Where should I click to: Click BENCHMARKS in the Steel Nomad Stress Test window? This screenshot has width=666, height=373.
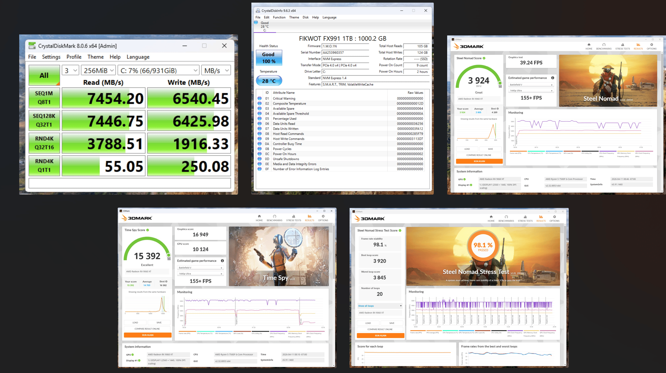coord(506,219)
